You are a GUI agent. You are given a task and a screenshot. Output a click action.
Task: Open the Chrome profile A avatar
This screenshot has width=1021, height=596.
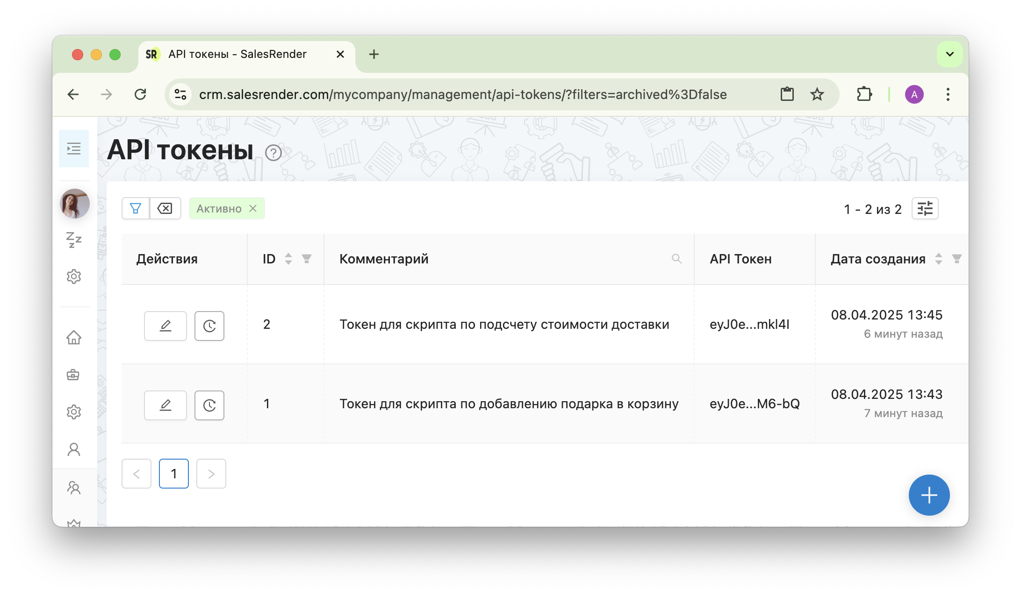pos(914,94)
